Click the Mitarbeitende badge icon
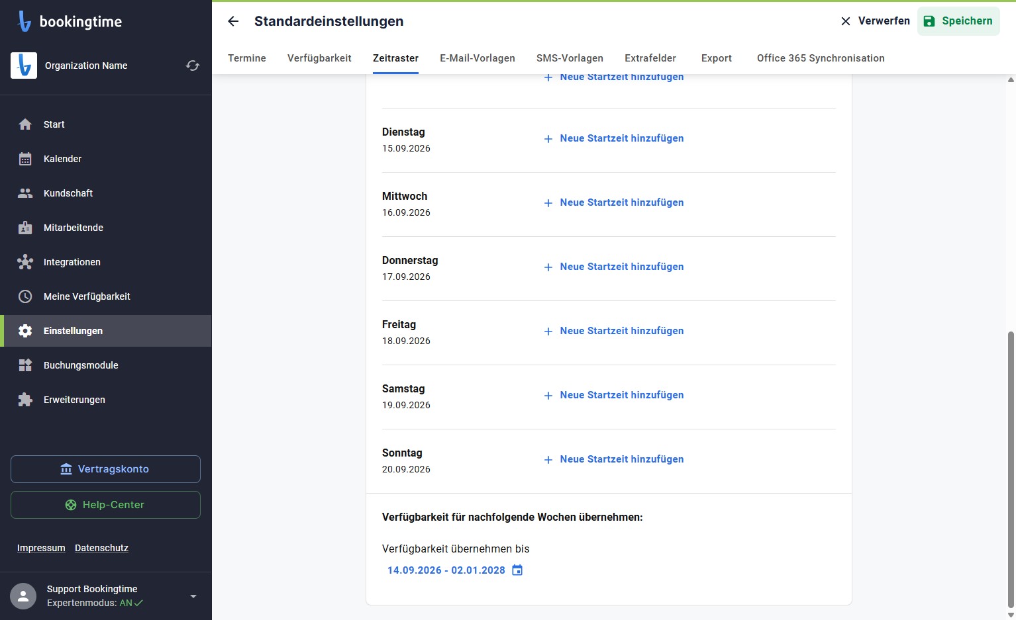Image resolution: width=1016 pixels, height=620 pixels. click(x=25, y=228)
